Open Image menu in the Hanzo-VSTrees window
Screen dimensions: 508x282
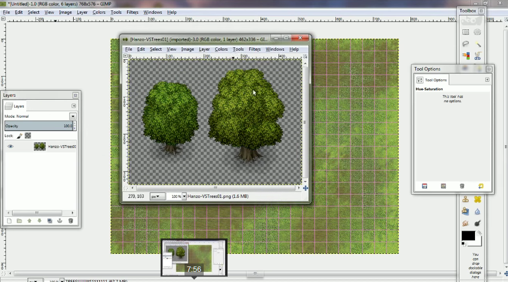tap(188, 49)
